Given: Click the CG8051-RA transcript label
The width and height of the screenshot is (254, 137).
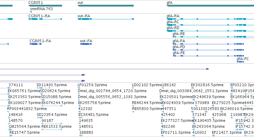Looking at the screenshot, I should point(39,16).
